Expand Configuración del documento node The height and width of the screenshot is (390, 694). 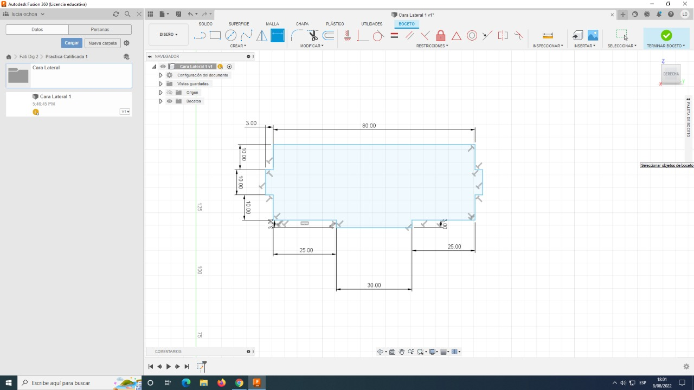tap(160, 75)
